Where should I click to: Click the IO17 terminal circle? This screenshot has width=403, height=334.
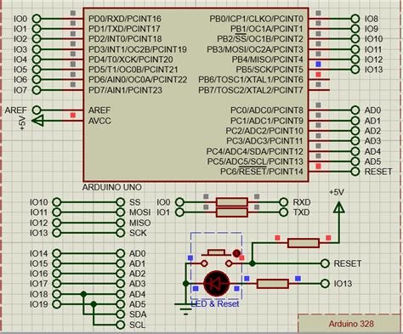tap(57, 284)
